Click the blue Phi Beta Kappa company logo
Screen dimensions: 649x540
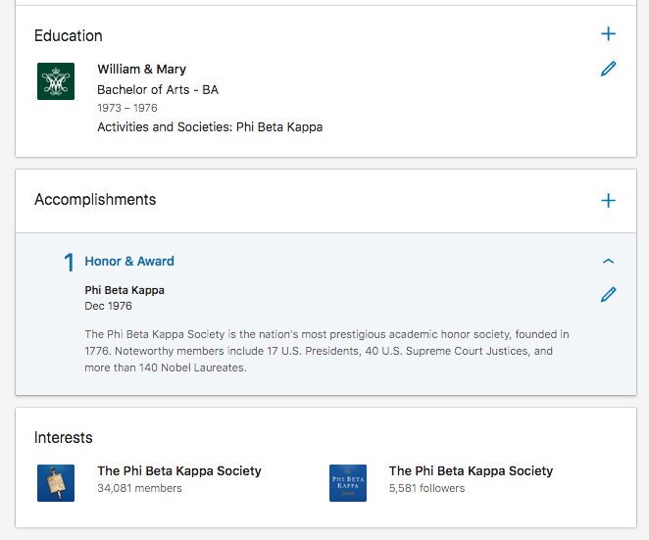pyautogui.click(x=348, y=483)
